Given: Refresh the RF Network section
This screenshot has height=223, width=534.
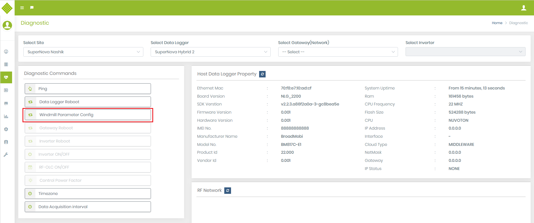Looking at the screenshot, I should point(228,190).
